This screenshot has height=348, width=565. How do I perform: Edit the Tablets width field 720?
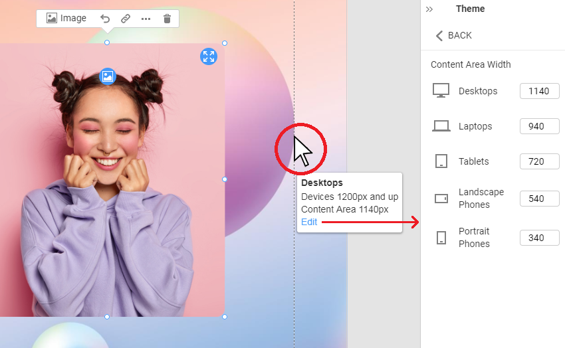point(540,161)
